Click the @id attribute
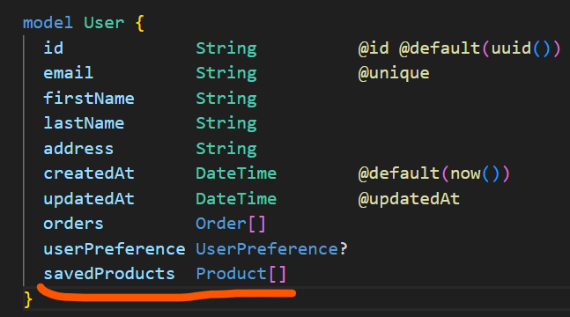 374,48
